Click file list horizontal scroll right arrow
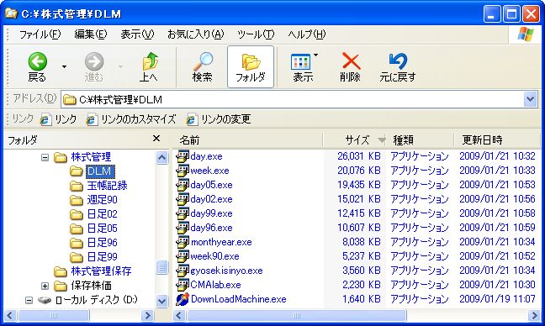Image resolution: width=545 pixels, height=326 pixels. [x=534, y=315]
